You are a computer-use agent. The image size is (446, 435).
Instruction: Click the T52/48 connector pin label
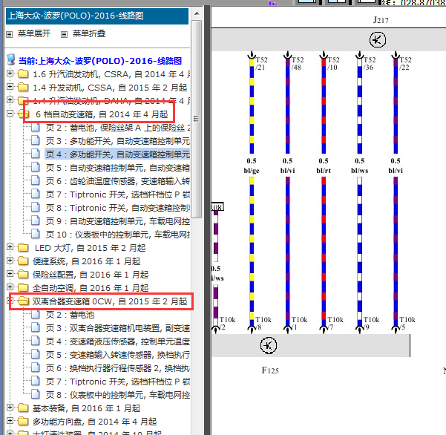pos(298,63)
